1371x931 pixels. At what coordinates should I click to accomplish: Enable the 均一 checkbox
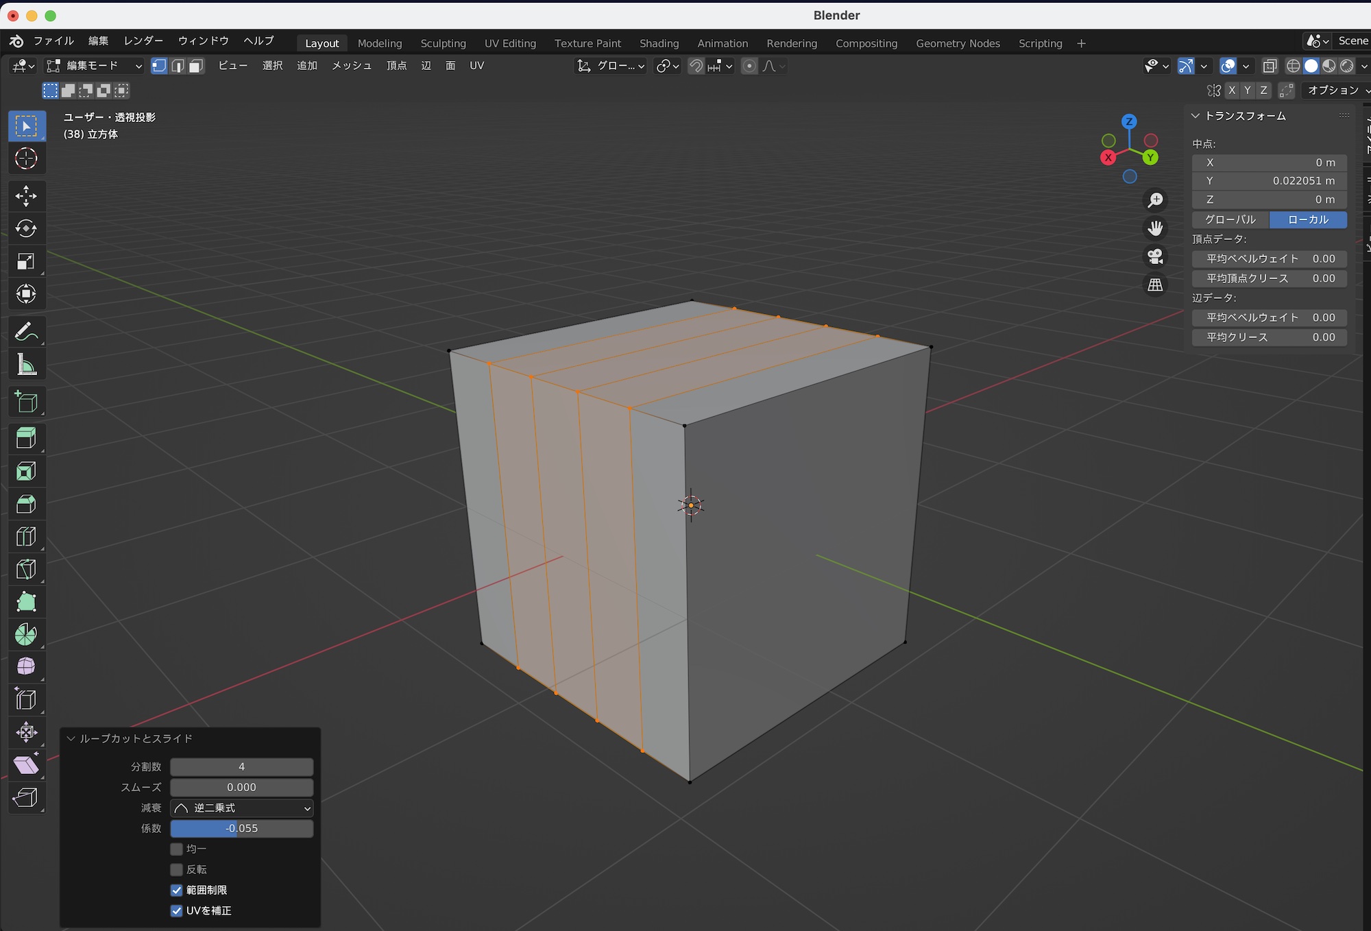pos(177,849)
